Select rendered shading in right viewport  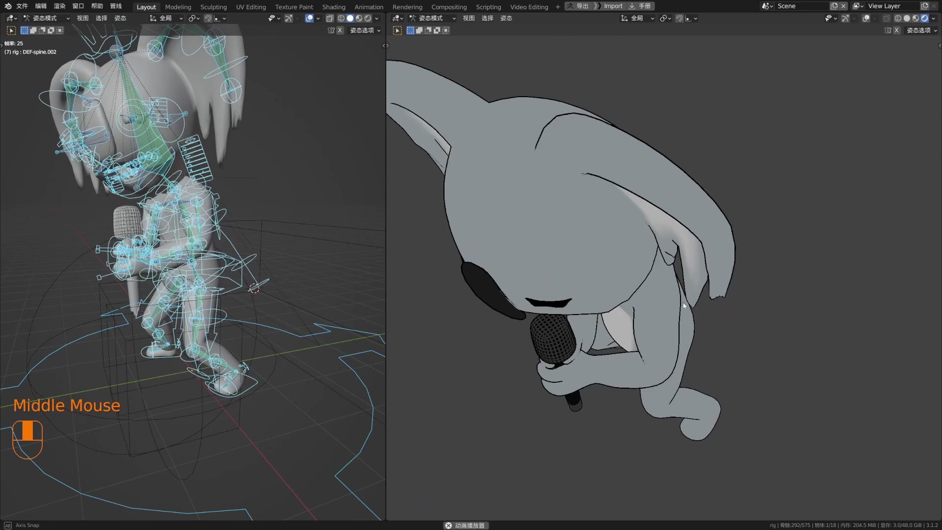[x=924, y=18]
